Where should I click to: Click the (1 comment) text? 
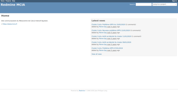(x=136, y=36)
